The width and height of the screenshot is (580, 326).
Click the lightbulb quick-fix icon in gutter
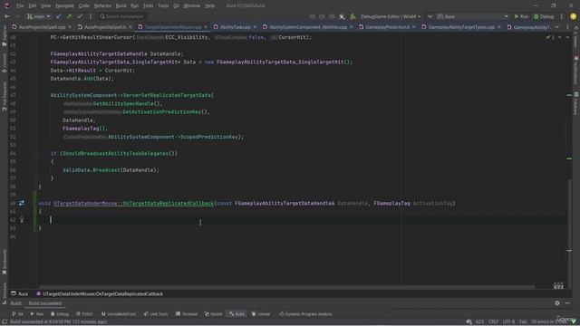(22, 219)
